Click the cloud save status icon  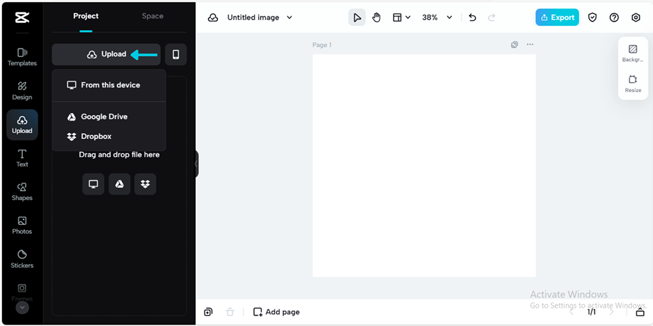[x=214, y=18]
